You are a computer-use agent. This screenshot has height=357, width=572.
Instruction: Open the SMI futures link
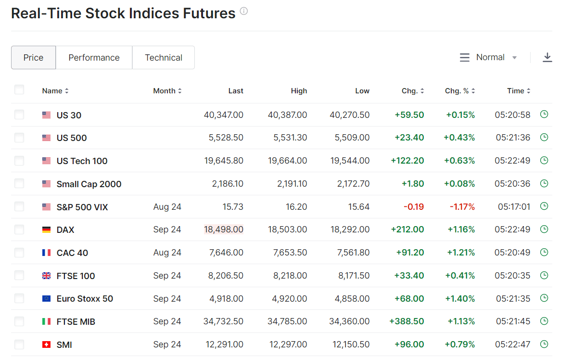click(64, 345)
